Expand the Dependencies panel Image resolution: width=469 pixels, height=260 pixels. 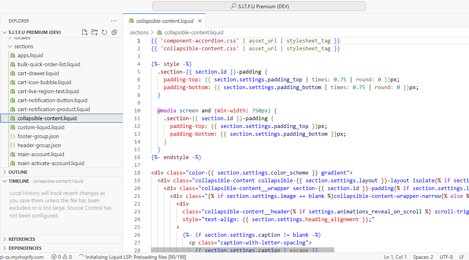pos(25,248)
